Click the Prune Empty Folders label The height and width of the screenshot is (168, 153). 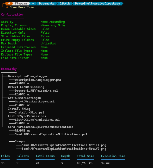tap(18, 40)
